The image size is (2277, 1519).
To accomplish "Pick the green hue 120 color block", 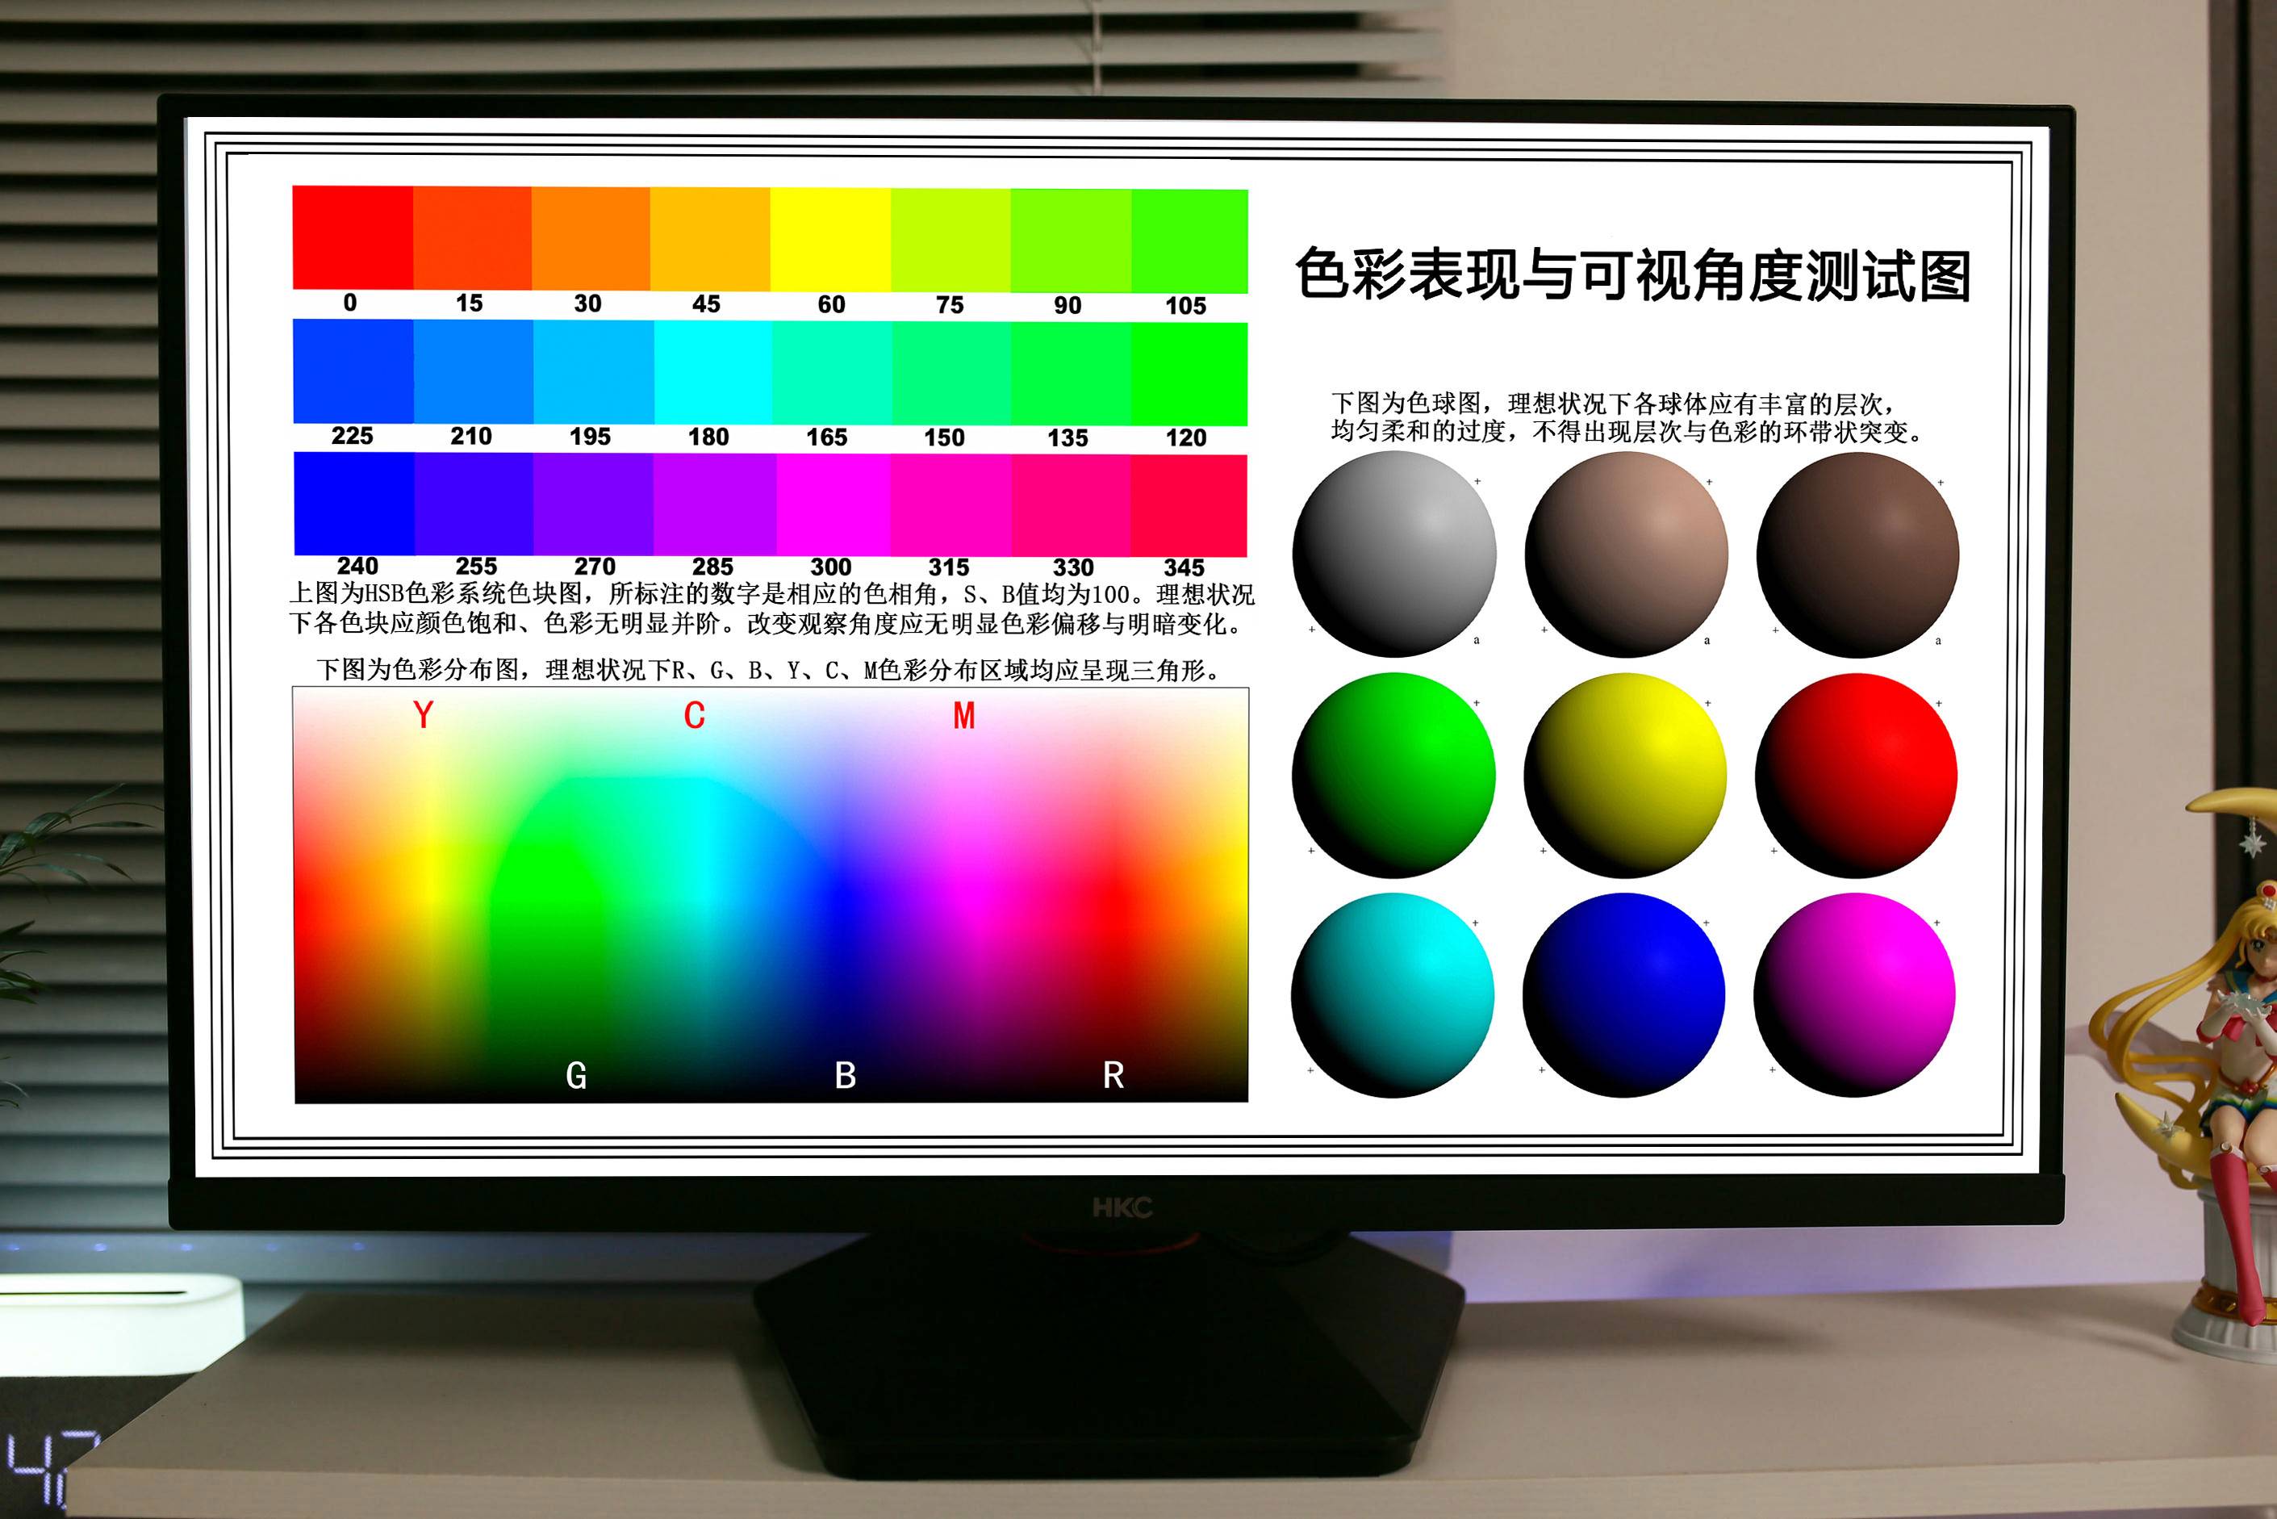I will click(x=1189, y=374).
